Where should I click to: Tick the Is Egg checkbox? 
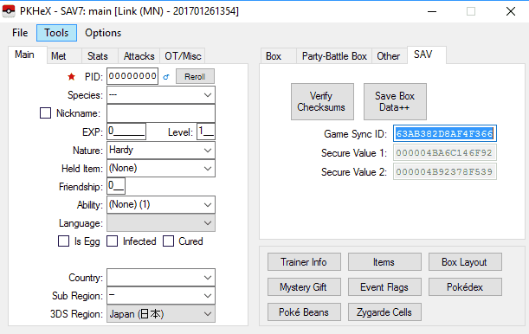coord(63,241)
